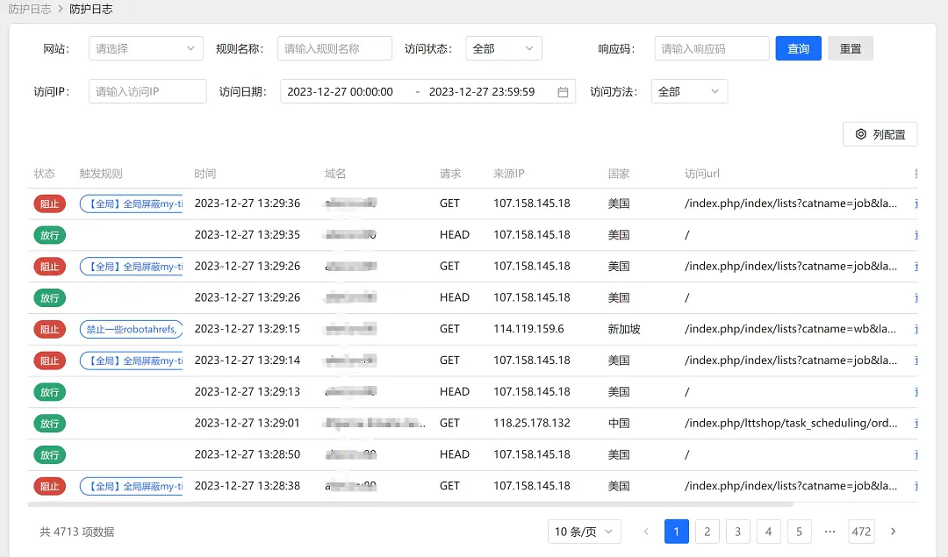Open the info icon on the first blocked row
Screen dimensions: 948x557
click(916, 204)
